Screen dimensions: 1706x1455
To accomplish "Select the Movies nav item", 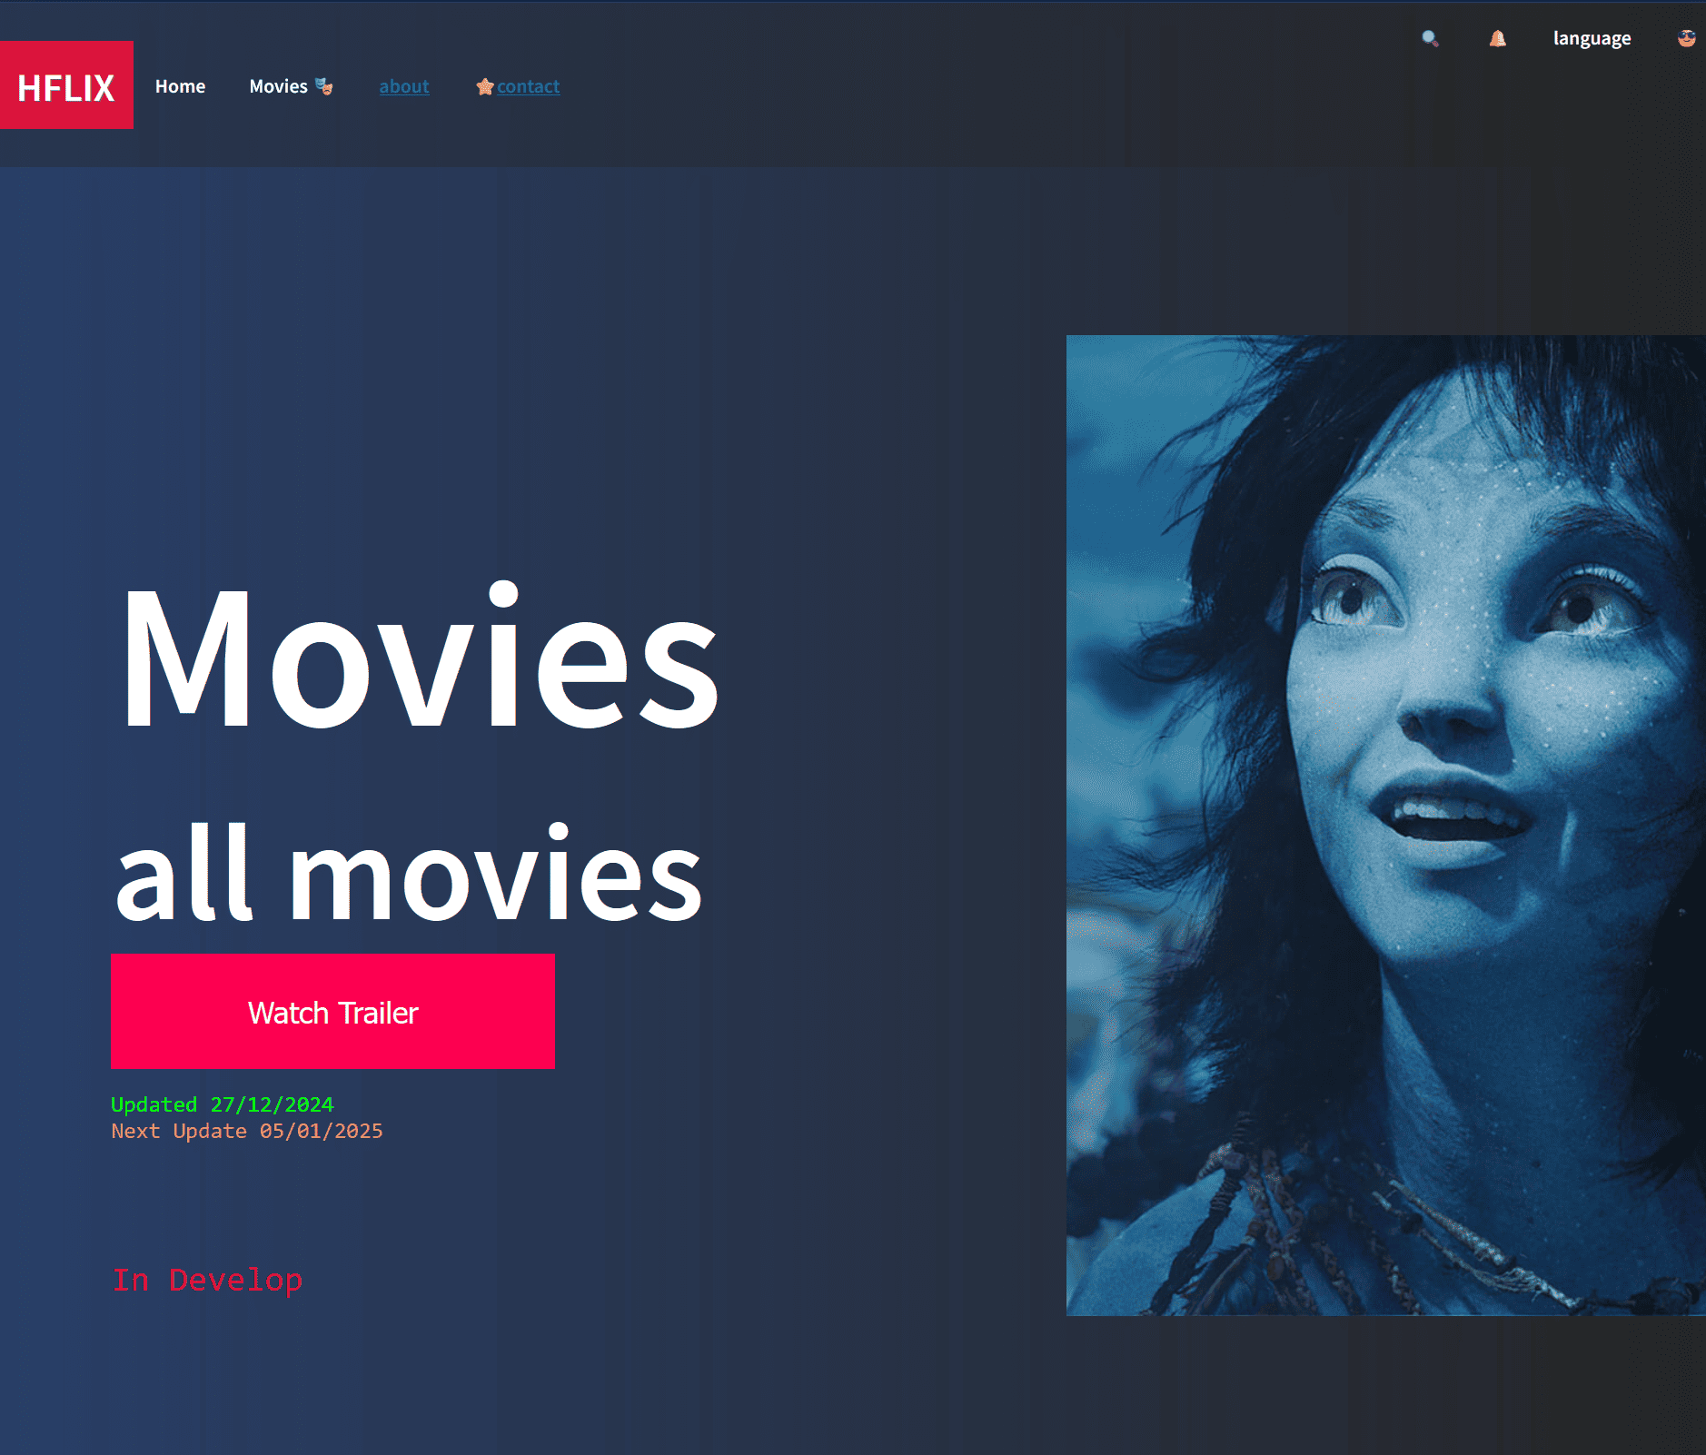I will click(278, 86).
